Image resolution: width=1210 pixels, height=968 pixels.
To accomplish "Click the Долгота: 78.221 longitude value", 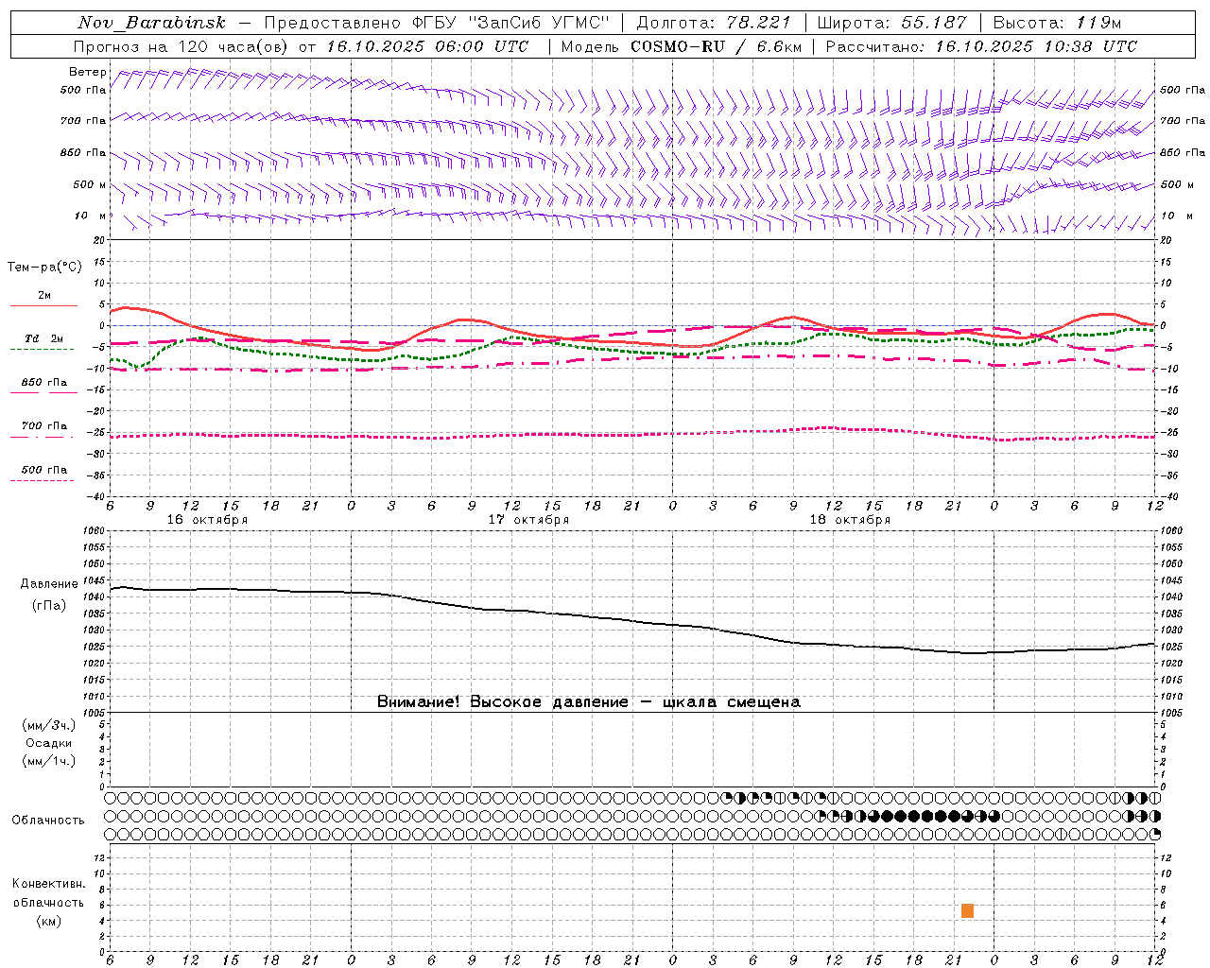I will [x=715, y=23].
